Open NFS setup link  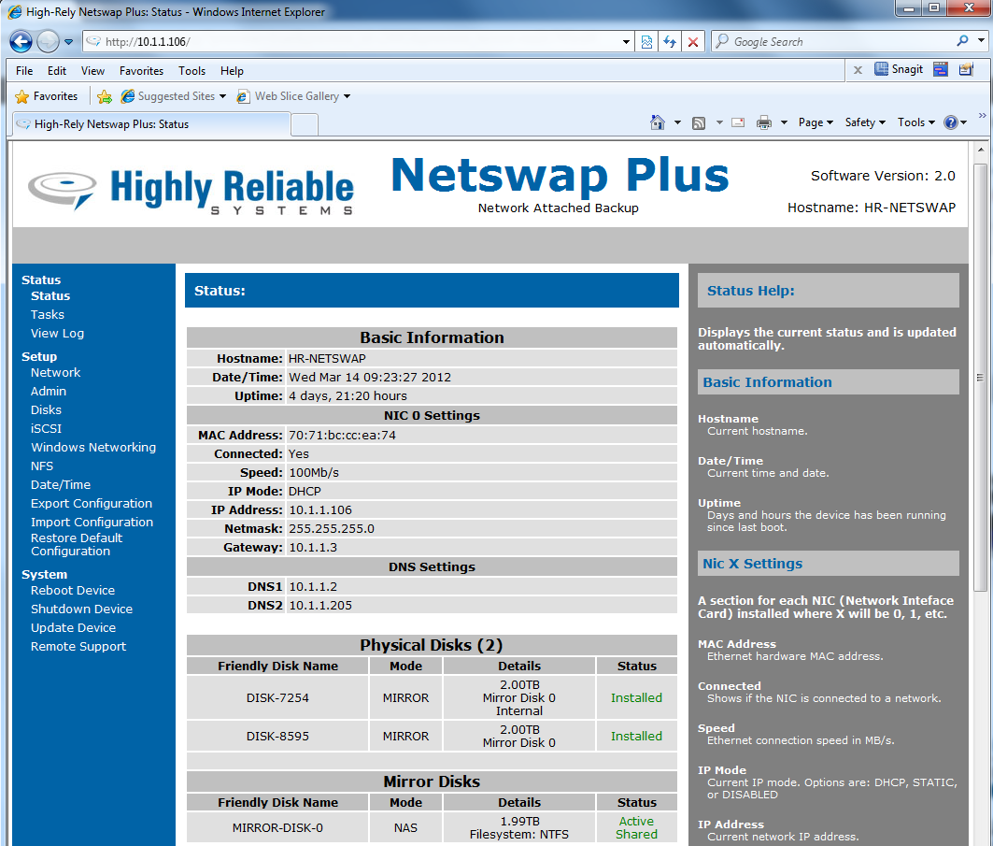pos(42,466)
